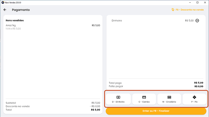Click the Dinheiro payment amount R$ 5,00
209x117 pixels.
click(189, 21)
